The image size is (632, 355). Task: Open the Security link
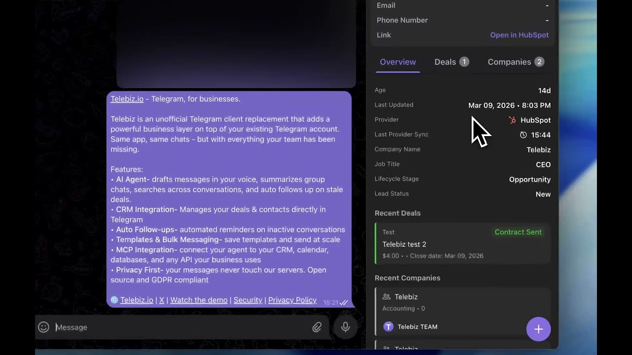tap(248, 300)
